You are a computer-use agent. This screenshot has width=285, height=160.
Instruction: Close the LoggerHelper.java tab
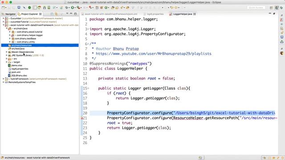point(195,14)
